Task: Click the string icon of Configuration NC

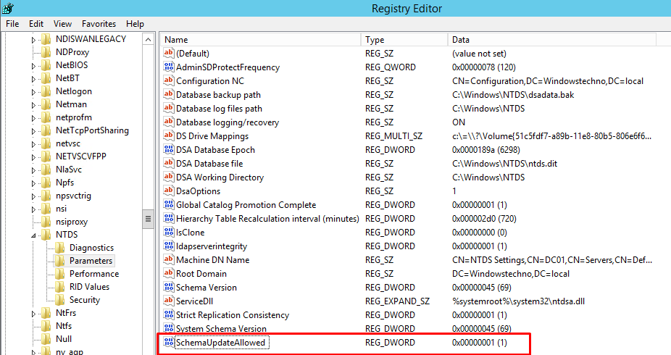Action: point(169,80)
